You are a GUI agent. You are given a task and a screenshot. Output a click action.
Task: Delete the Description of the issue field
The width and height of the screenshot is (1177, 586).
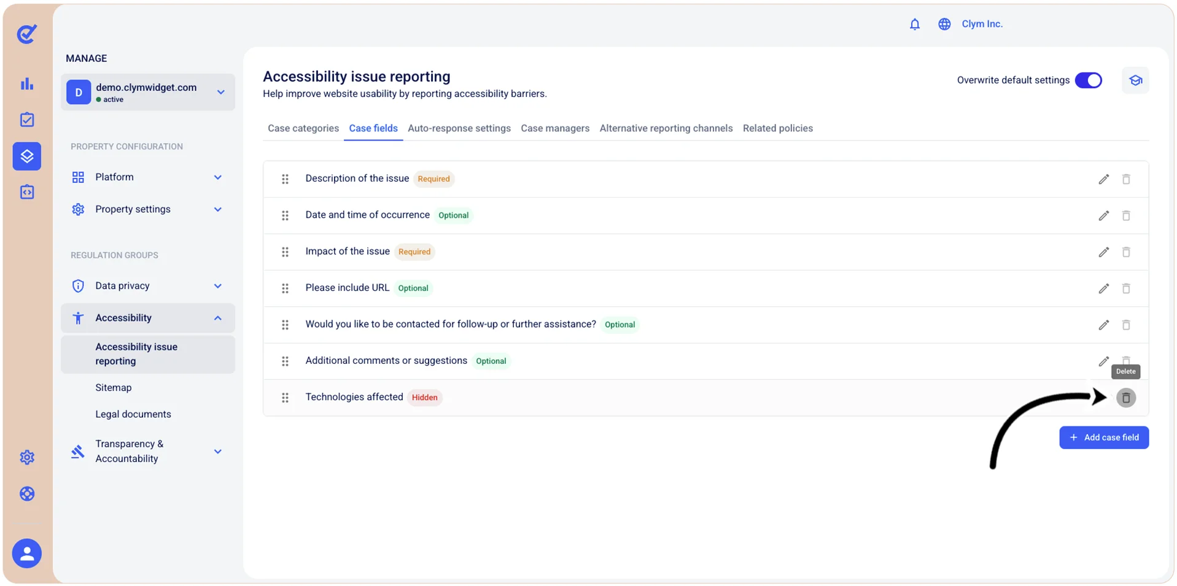tap(1126, 179)
